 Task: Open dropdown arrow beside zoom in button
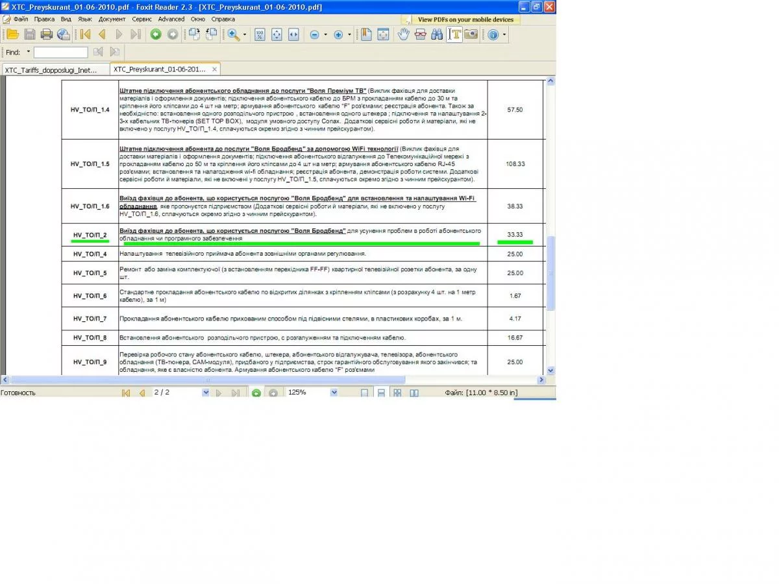pos(349,35)
